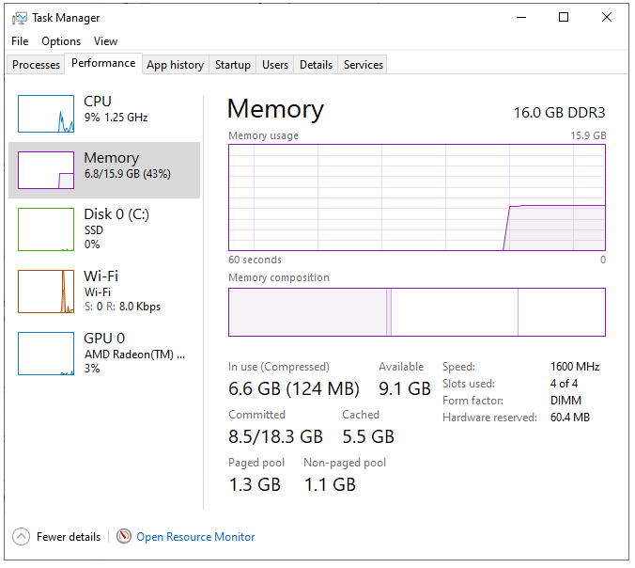The width and height of the screenshot is (635, 568).
Task: Click the 'Hardware reserved:' label
Action: click(489, 418)
